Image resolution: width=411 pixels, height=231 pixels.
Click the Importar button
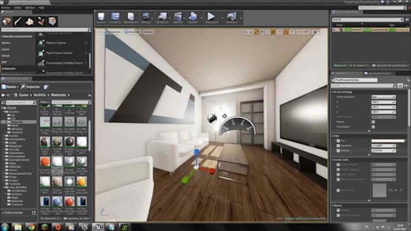pyautogui.click(x=30, y=87)
